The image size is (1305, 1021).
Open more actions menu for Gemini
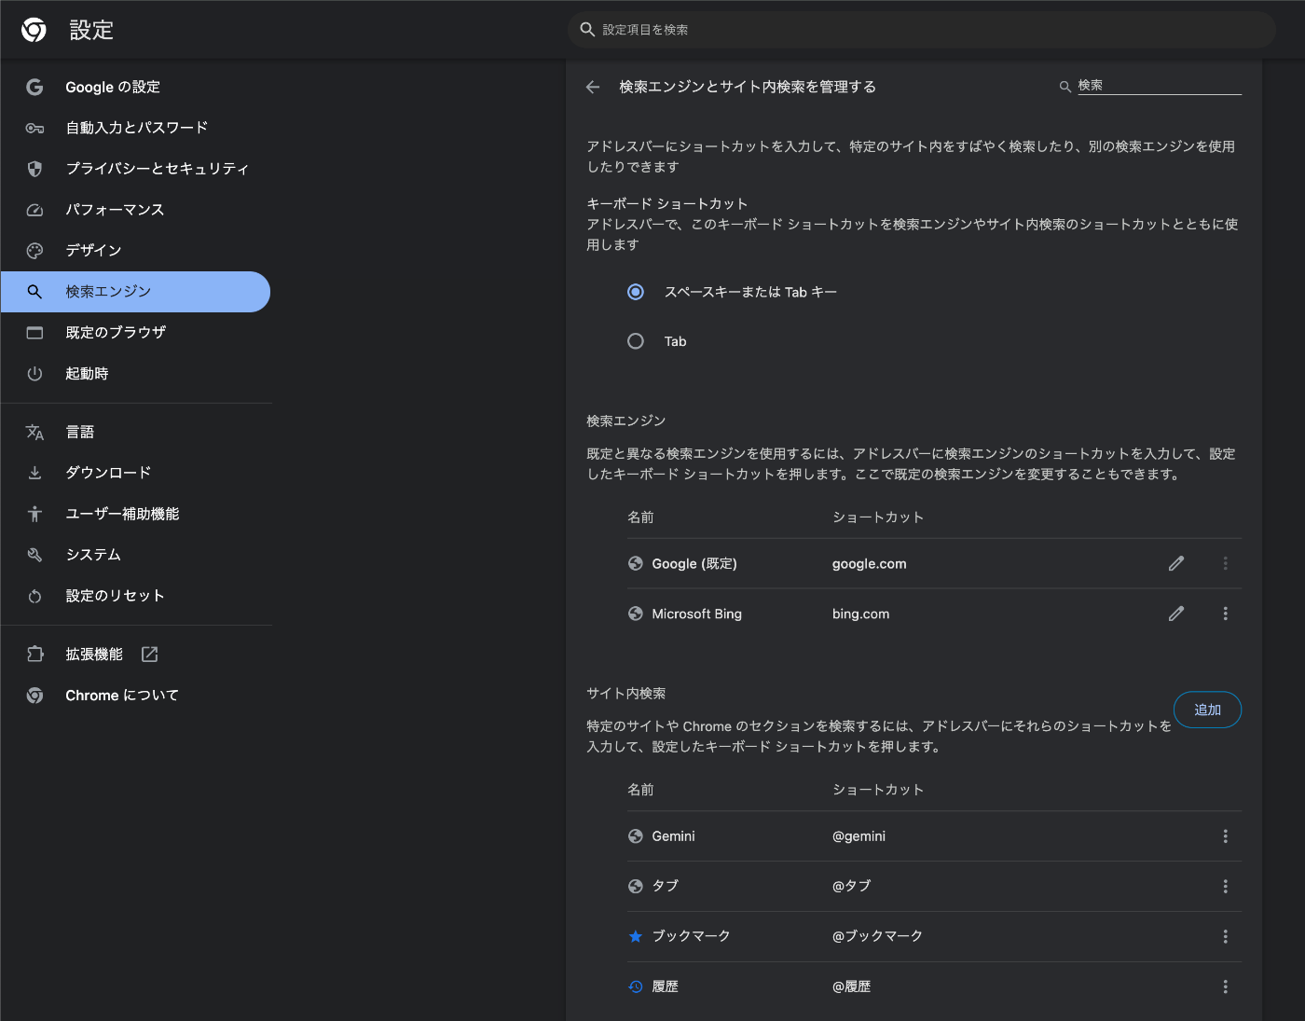[x=1225, y=836]
